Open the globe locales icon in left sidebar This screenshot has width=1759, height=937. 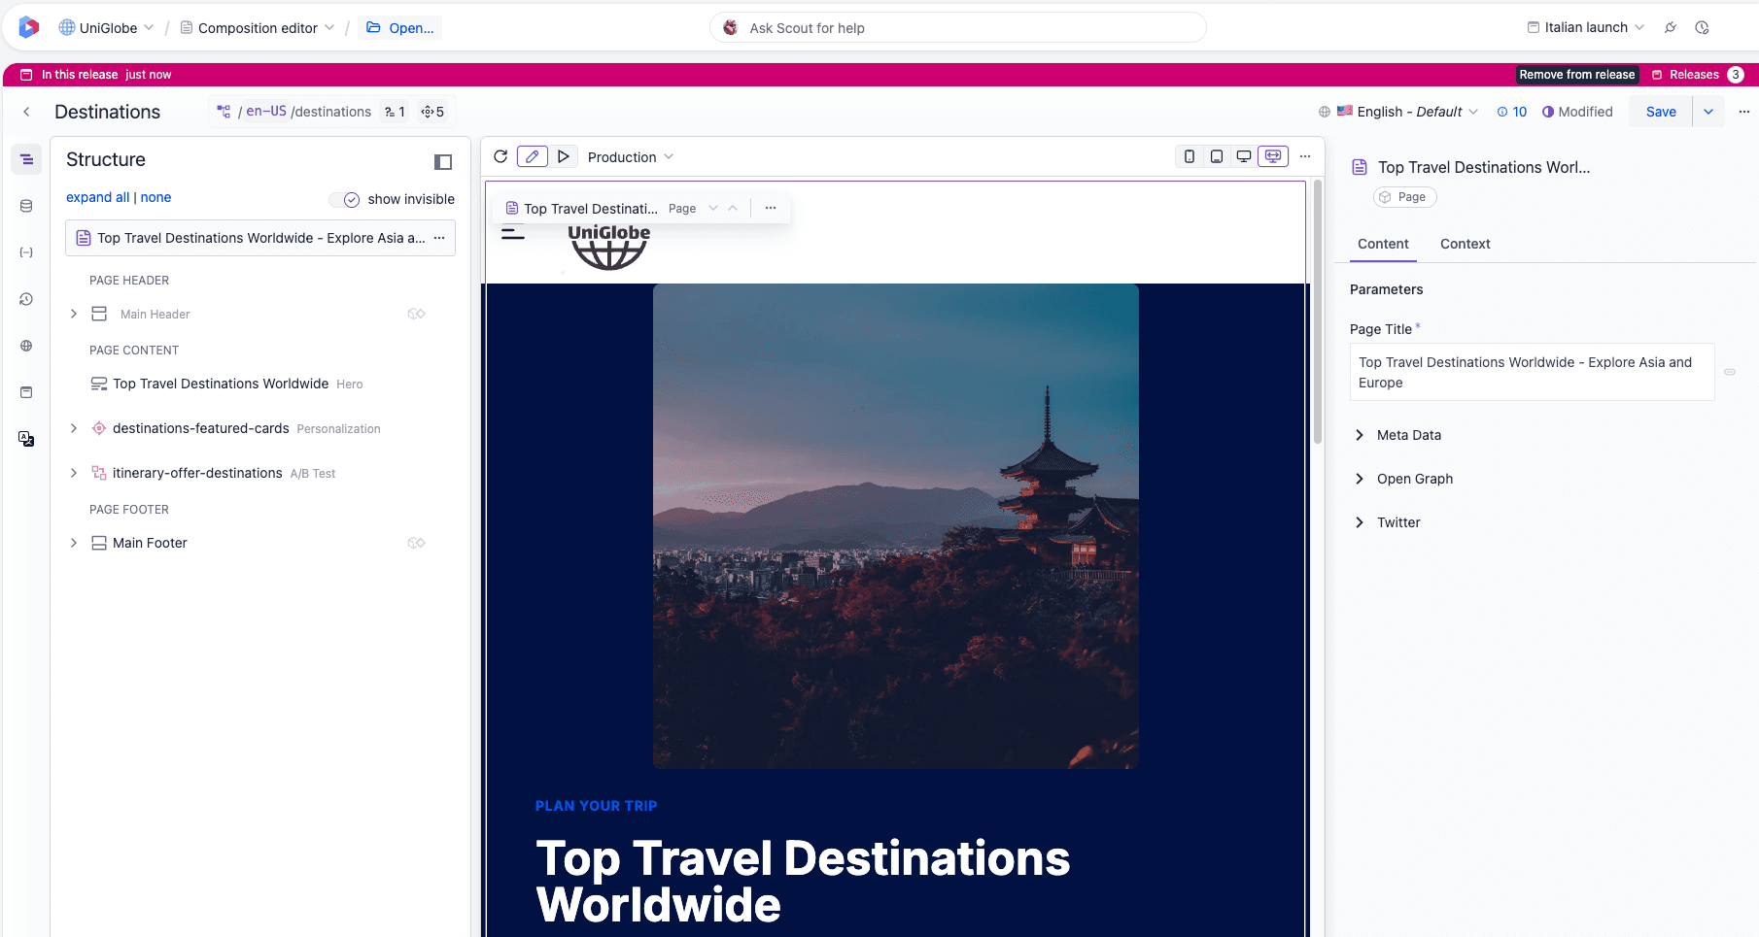tap(26, 346)
